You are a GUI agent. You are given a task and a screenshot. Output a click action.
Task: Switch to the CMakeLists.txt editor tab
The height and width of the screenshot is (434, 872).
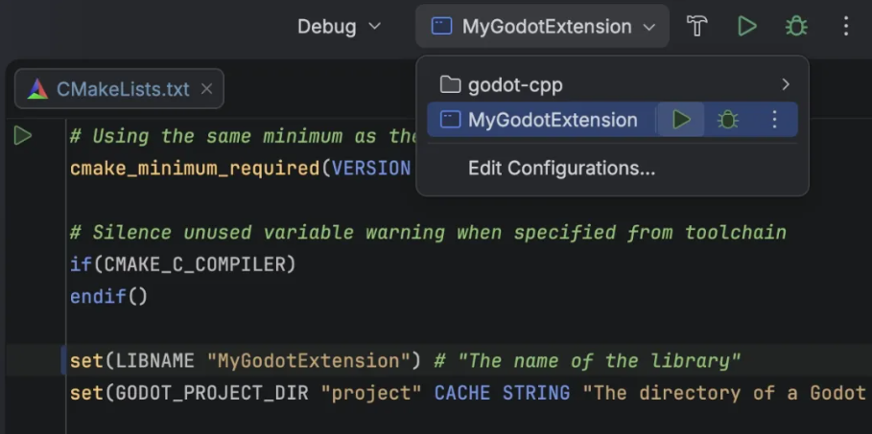pyautogui.click(x=123, y=89)
